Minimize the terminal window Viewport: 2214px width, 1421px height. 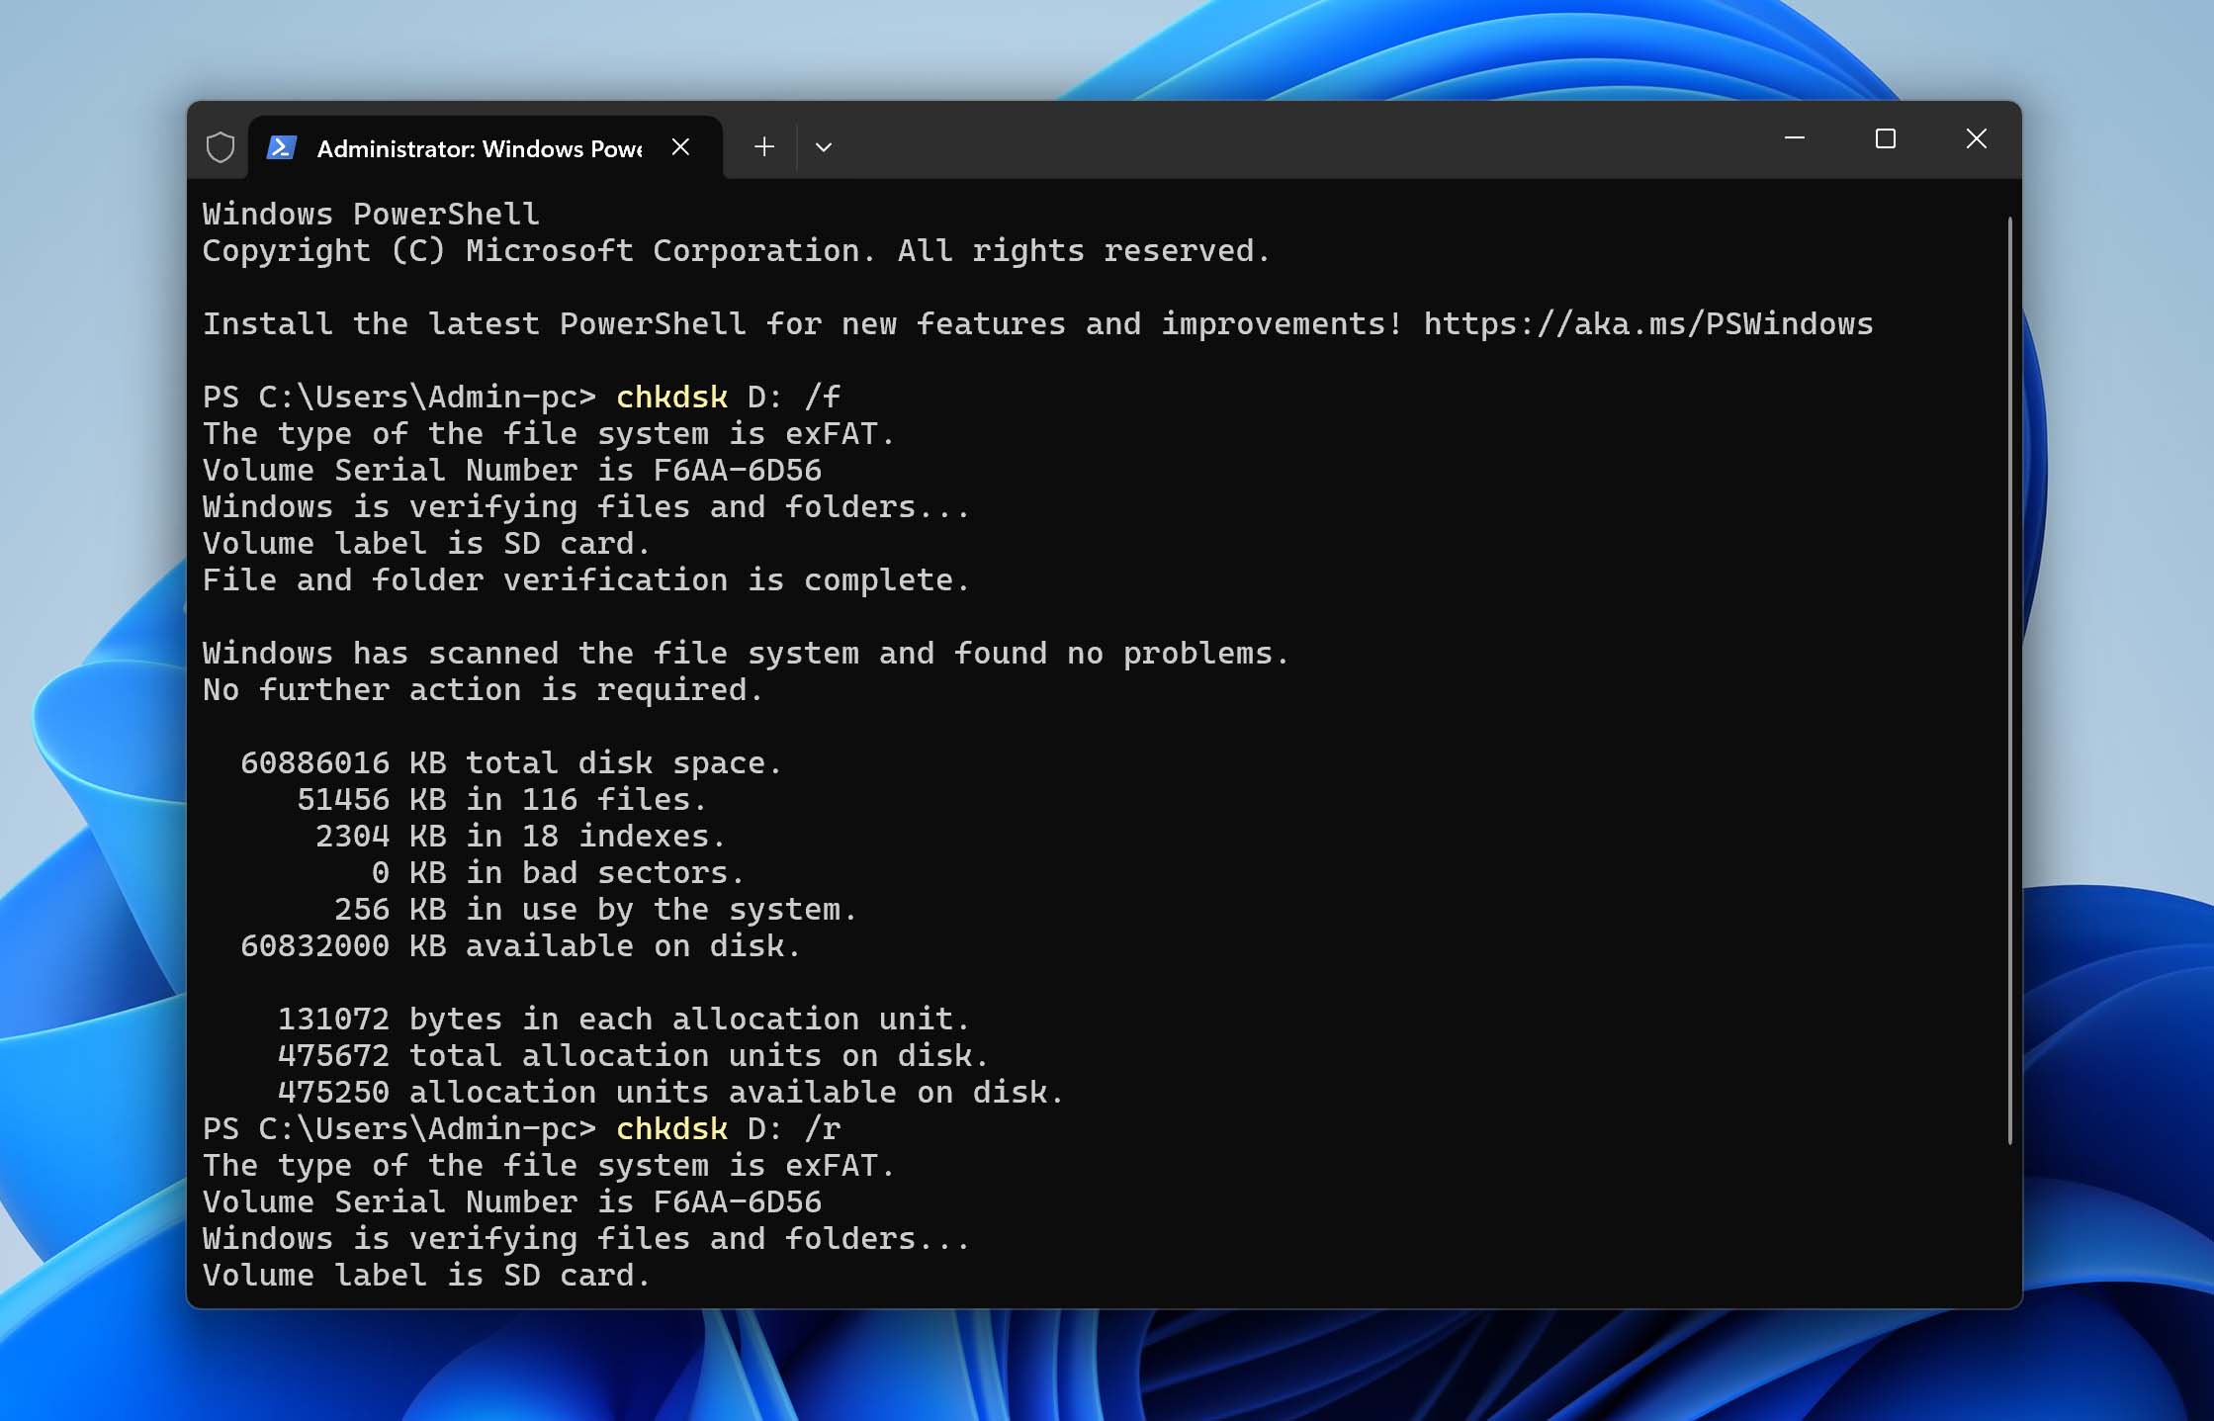1795,138
